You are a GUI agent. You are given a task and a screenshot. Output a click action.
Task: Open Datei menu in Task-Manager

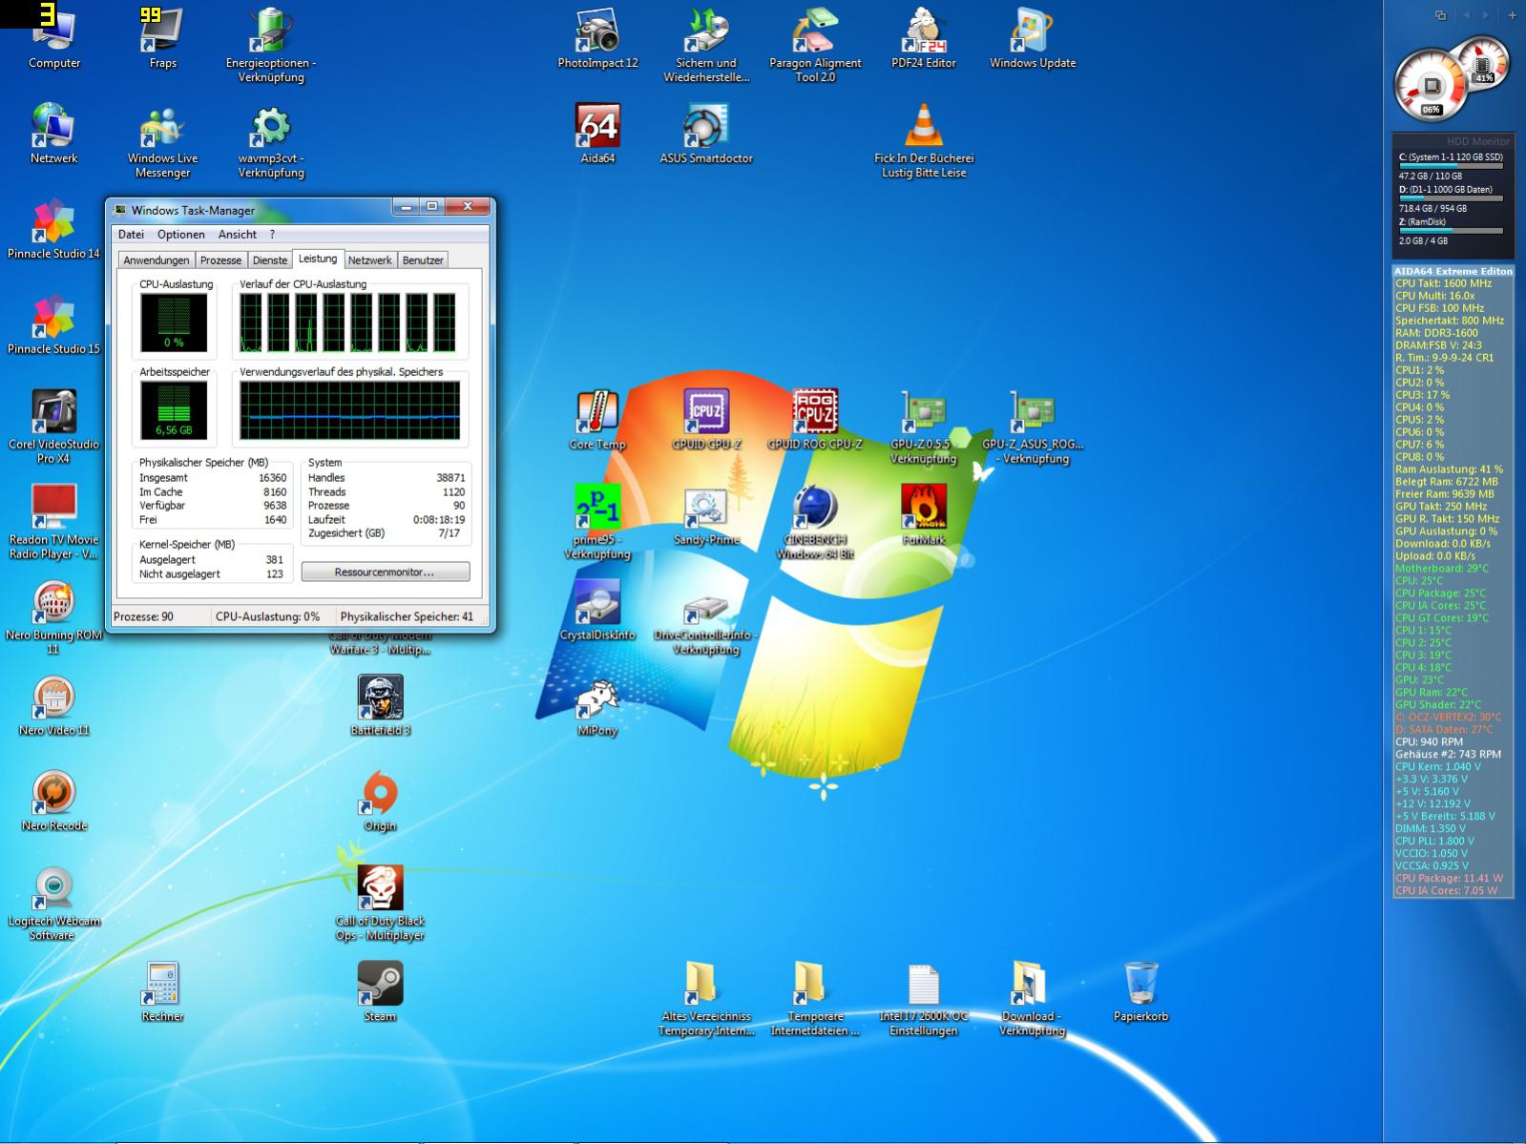131,234
